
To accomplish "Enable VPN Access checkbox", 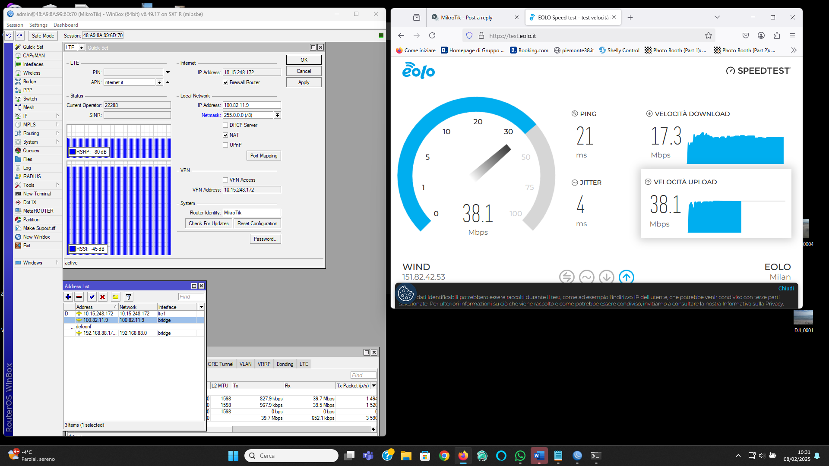I will coord(225,180).
